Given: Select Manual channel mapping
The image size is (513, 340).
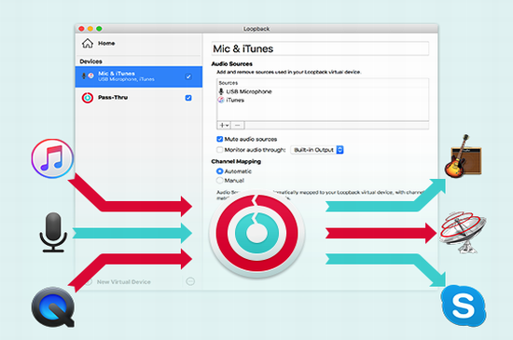Looking at the screenshot, I should click(219, 181).
